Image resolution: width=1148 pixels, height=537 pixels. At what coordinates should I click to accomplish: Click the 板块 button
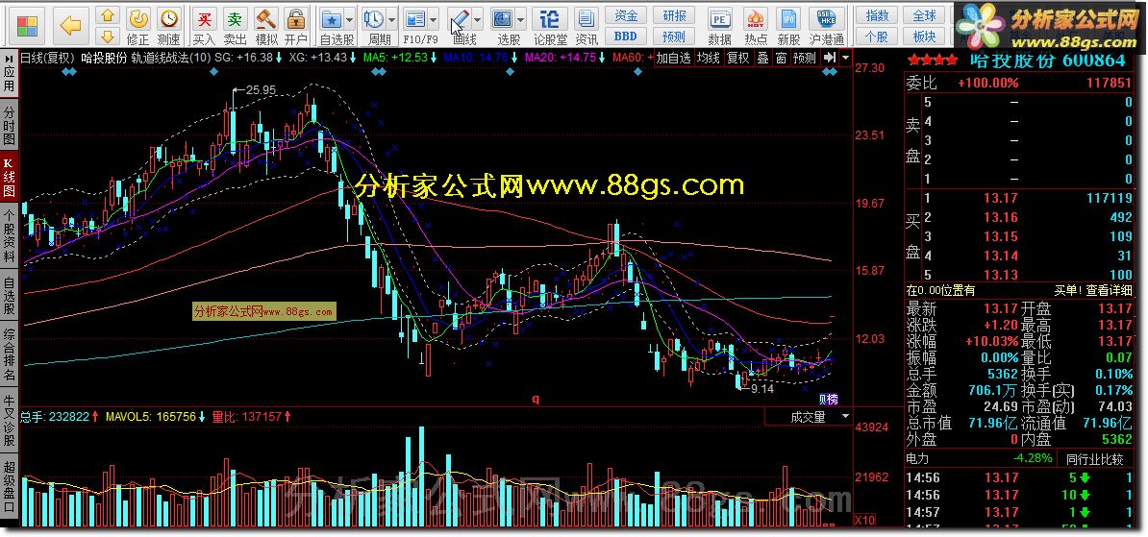(x=925, y=36)
